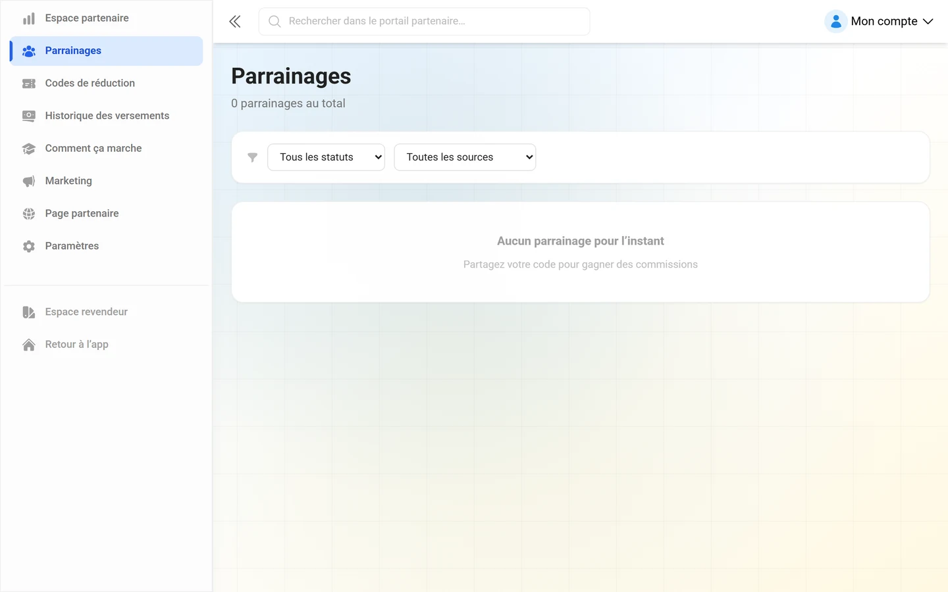948x592 pixels.
Task: Click the '0 parrainages au total' text
Action: click(x=288, y=103)
